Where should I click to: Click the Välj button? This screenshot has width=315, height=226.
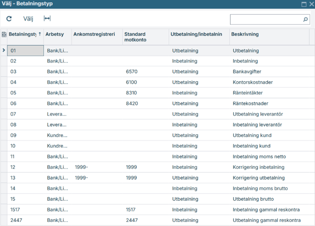[x=28, y=19]
